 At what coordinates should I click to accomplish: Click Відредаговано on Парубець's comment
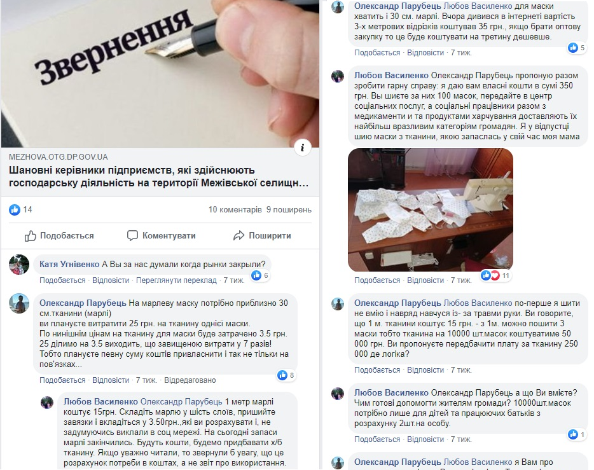pos(190,380)
